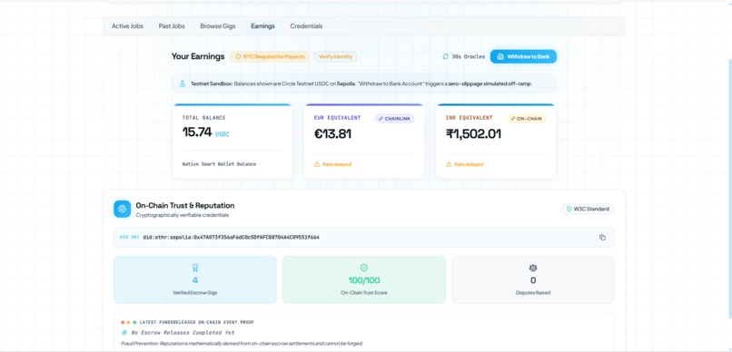Click the '30s Oracles' text
The height and width of the screenshot is (352, 732).
pos(469,56)
